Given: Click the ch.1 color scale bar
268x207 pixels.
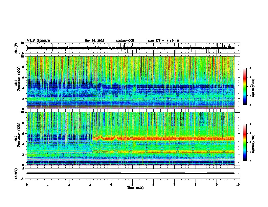Looking at the screenshot, I should pyautogui.click(x=245, y=87).
